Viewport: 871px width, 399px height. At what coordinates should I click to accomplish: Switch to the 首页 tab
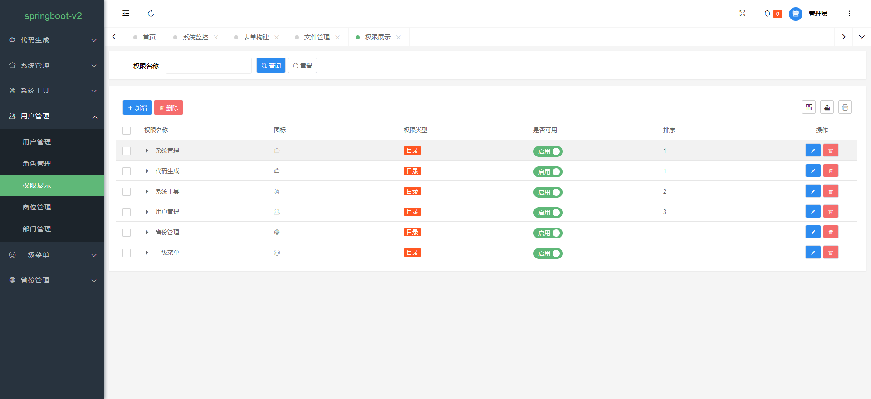coord(145,37)
